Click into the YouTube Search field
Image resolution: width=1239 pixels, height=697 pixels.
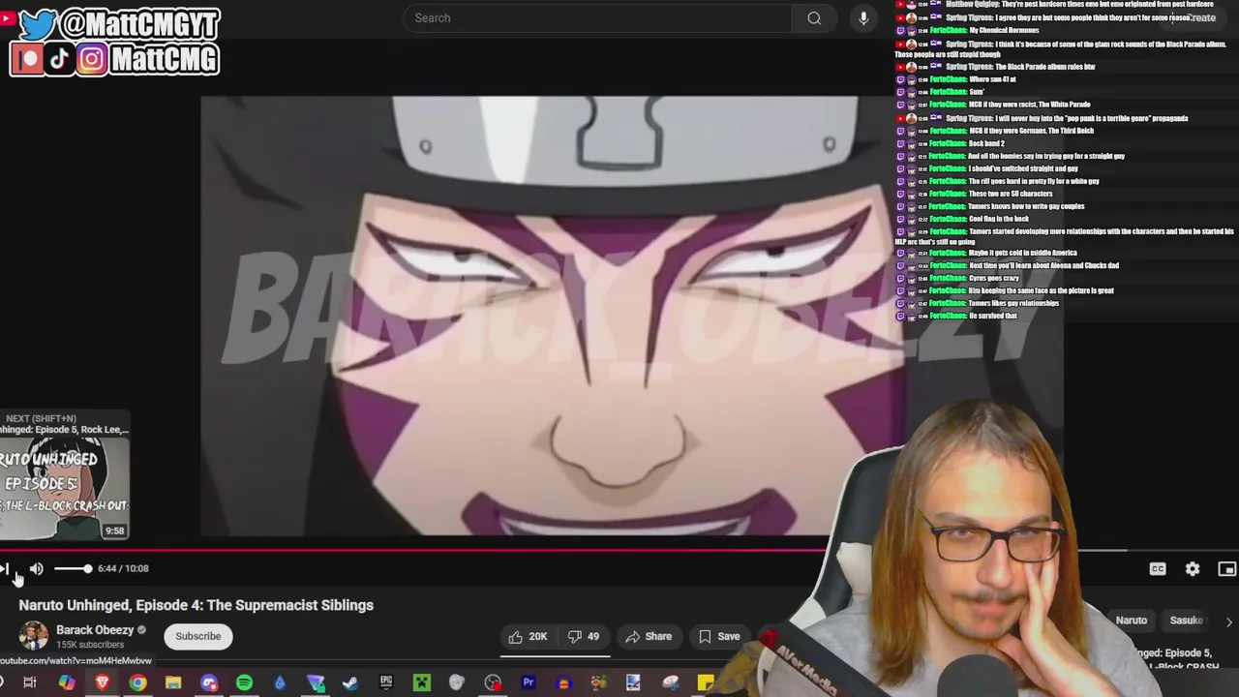click(597, 18)
